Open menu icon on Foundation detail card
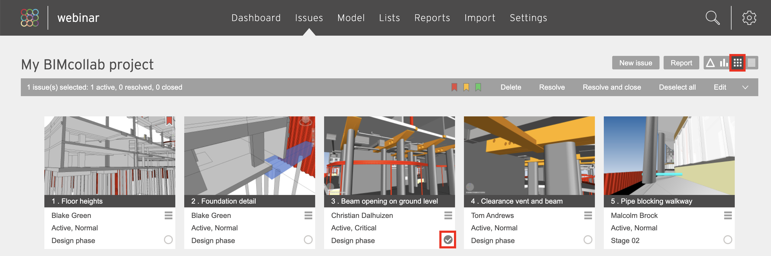This screenshot has height=256, width=771. tap(308, 215)
